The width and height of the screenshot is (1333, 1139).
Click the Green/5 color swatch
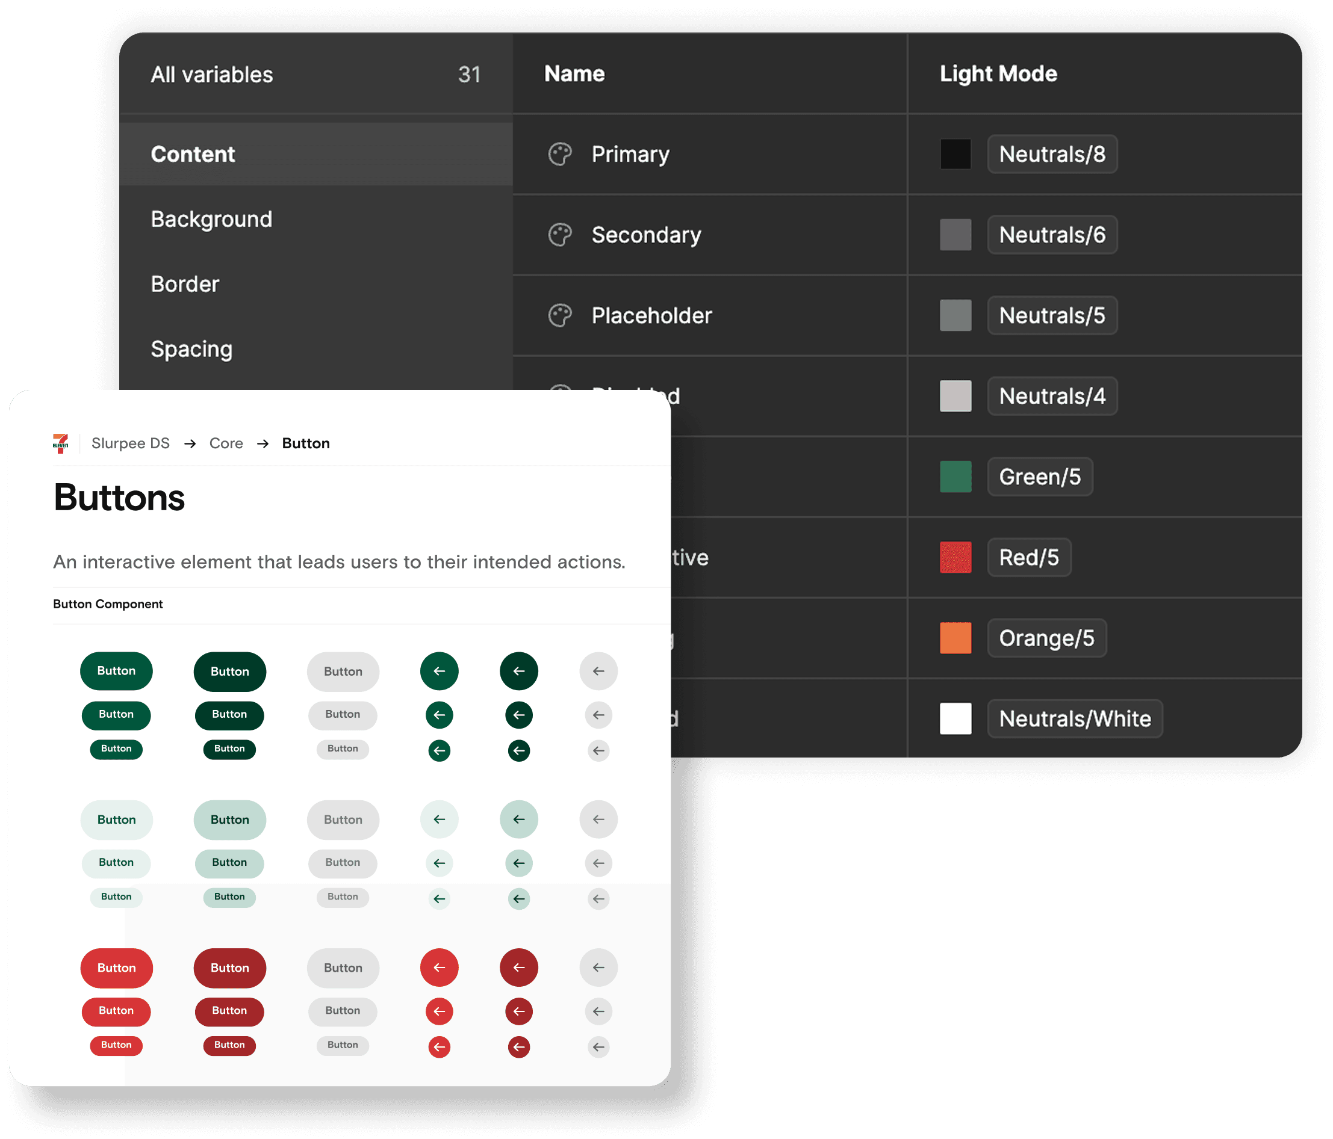[x=955, y=477]
